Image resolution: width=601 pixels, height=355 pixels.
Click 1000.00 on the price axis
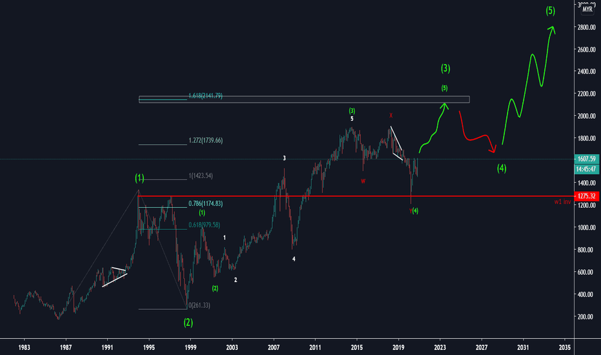click(587, 228)
